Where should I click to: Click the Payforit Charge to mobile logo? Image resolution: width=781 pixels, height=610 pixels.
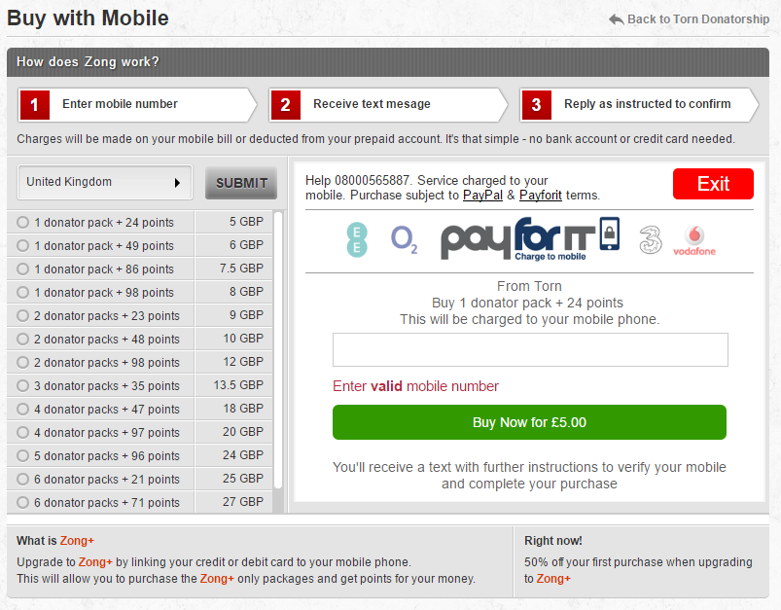click(x=530, y=239)
